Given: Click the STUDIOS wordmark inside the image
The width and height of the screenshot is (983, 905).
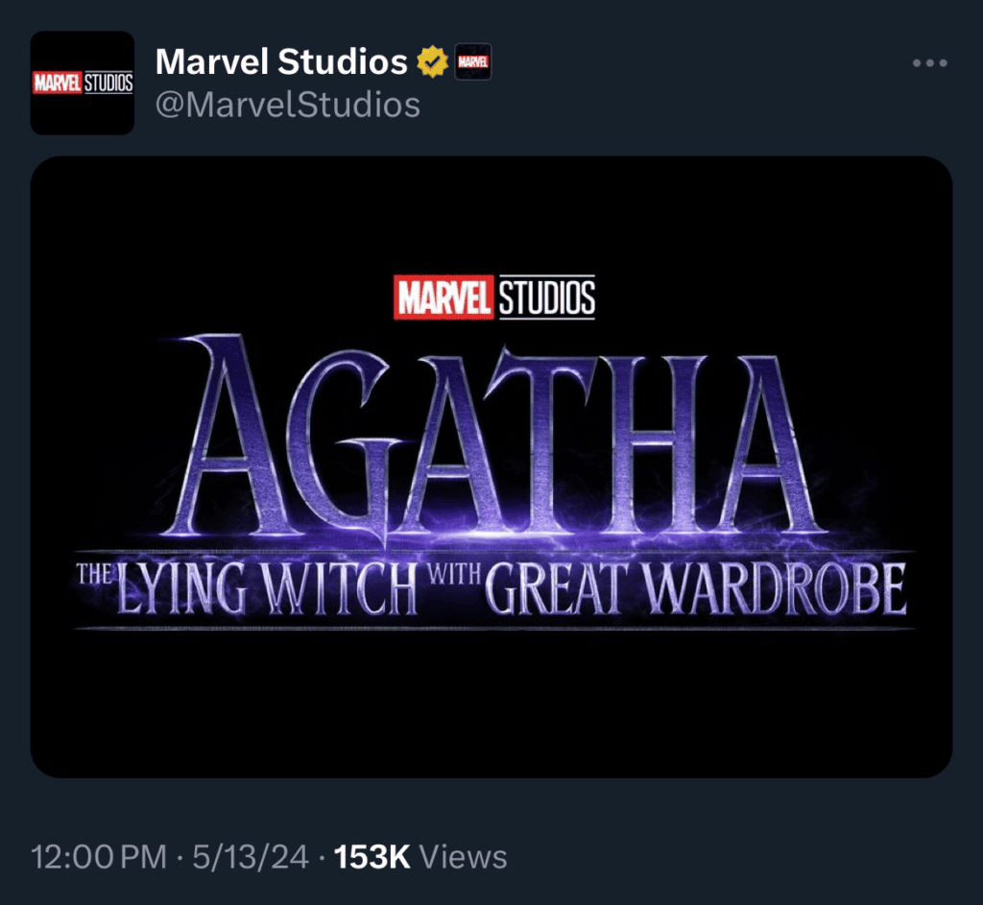Looking at the screenshot, I should pos(546,298).
